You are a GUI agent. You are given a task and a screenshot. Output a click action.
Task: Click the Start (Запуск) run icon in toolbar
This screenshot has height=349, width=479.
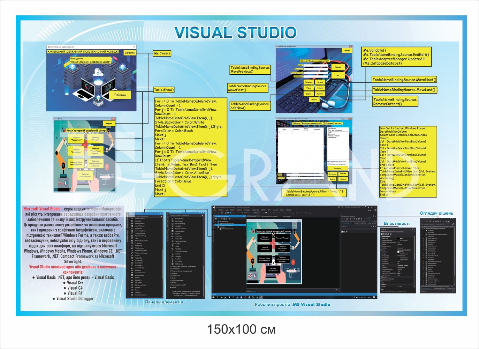coord(243,213)
